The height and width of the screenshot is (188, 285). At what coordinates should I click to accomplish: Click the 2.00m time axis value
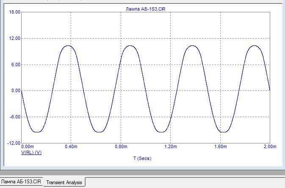269,146
